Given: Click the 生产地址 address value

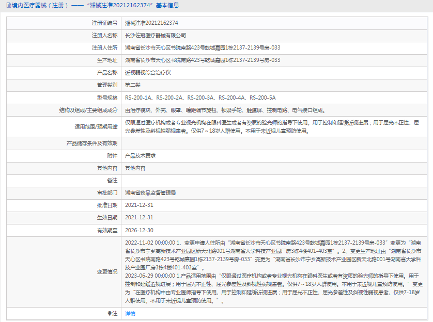Looking at the screenshot, I should click(203, 60).
